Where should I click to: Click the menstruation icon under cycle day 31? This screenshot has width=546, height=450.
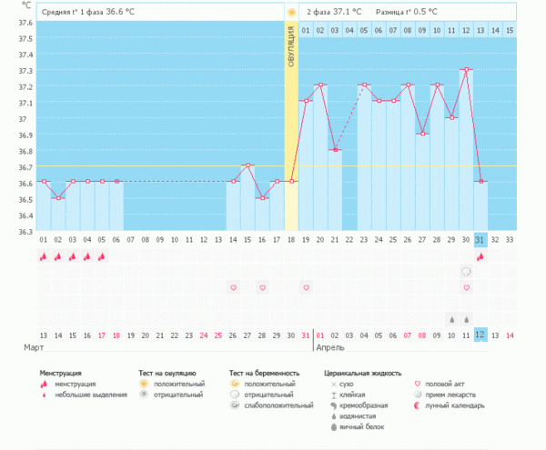(480, 257)
